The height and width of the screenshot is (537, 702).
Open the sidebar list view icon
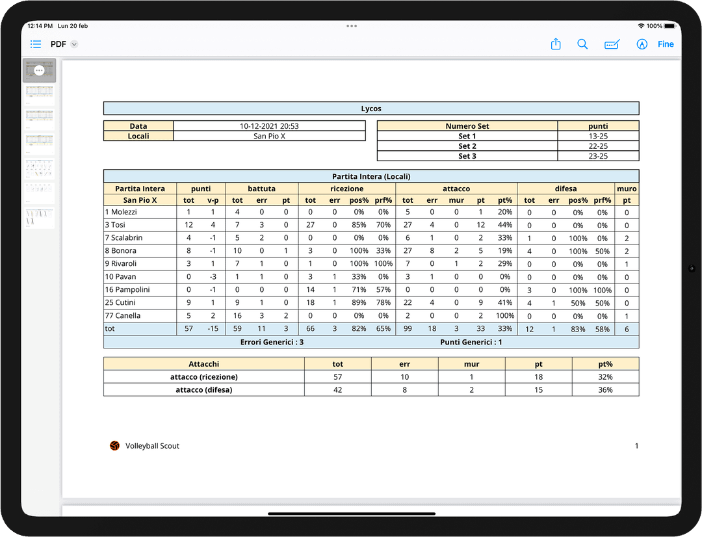click(x=36, y=44)
